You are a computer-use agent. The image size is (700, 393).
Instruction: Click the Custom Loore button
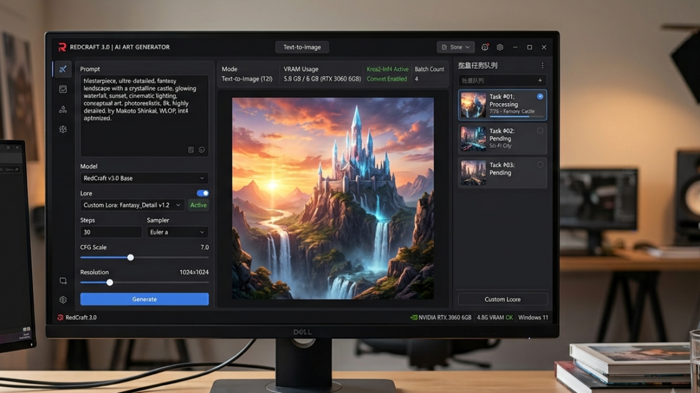pos(503,299)
